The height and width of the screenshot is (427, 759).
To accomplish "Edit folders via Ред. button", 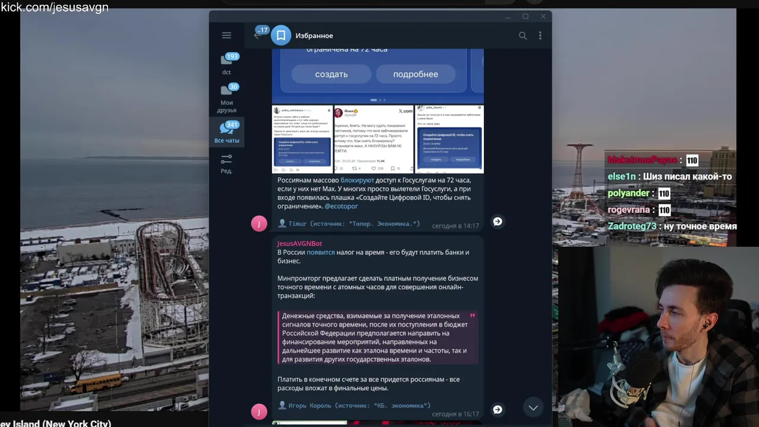I will pos(227,164).
